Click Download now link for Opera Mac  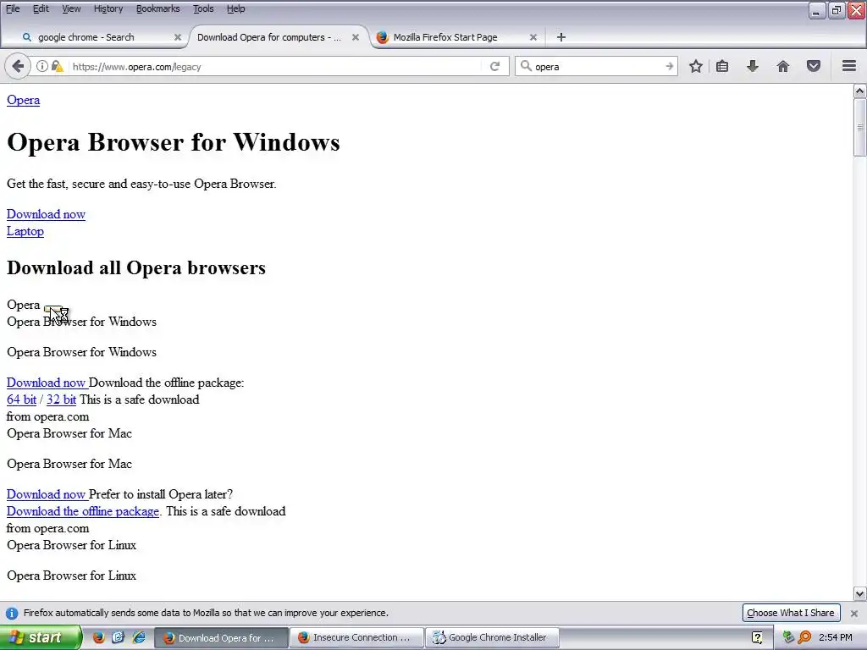coord(46,494)
